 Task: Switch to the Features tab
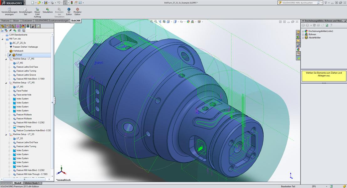coord(5,21)
